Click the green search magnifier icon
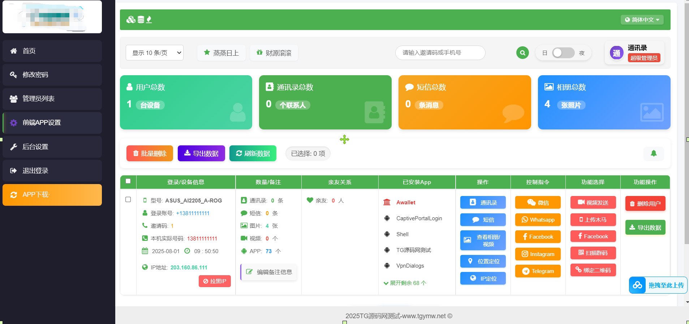 522,53
